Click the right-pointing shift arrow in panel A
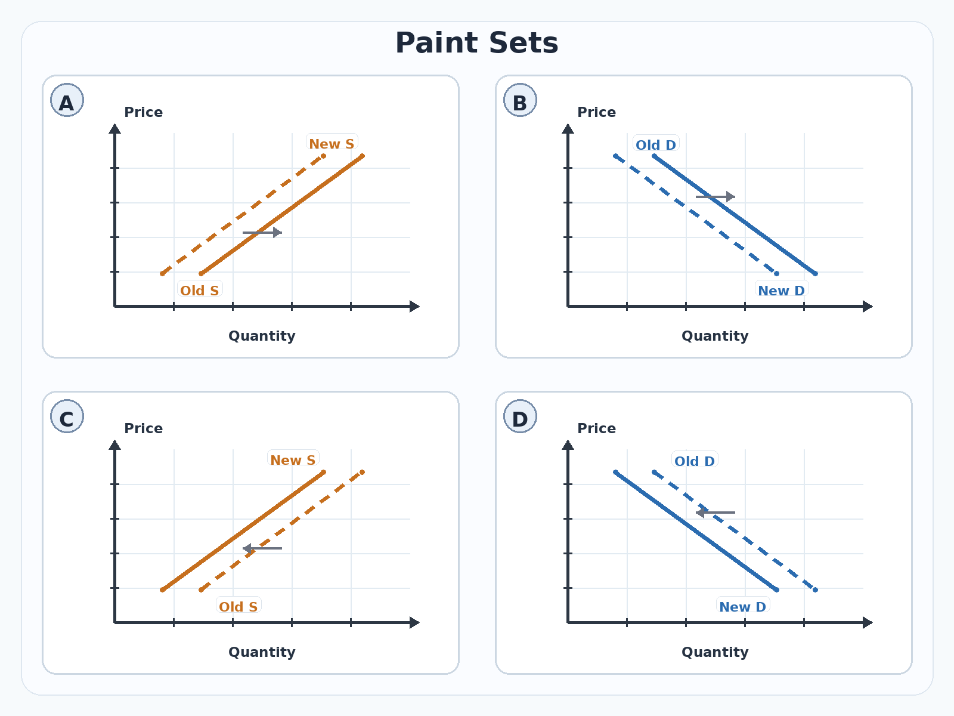Viewport: 954px width, 716px height. coord(262,233)
